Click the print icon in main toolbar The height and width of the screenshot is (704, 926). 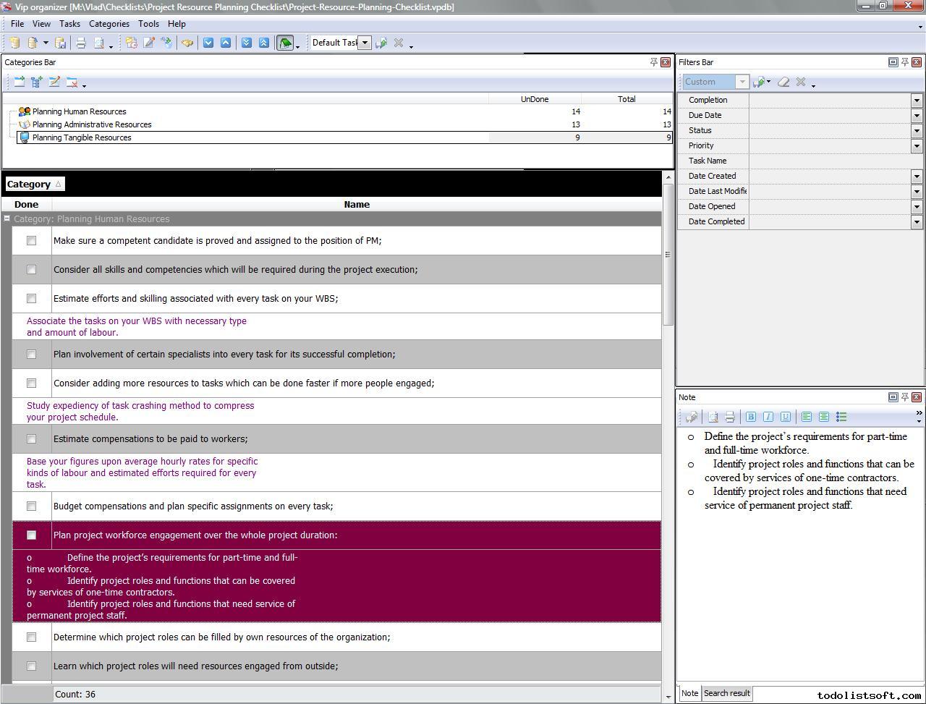(81, 43)
